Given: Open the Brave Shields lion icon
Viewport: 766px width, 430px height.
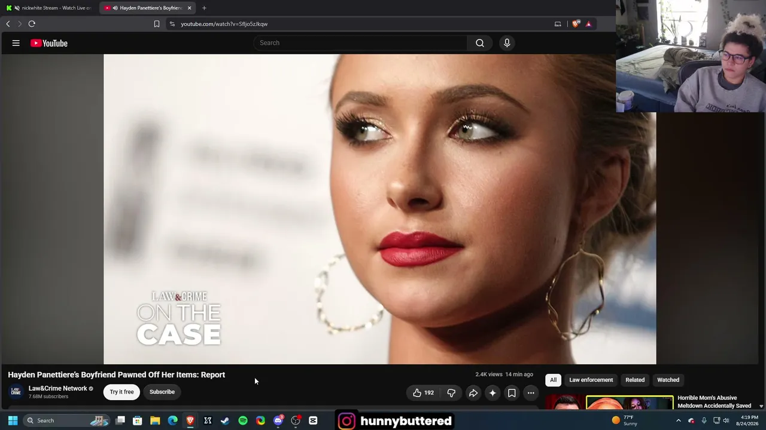Looking at the screenshot, I should click(x=576, y=24).
